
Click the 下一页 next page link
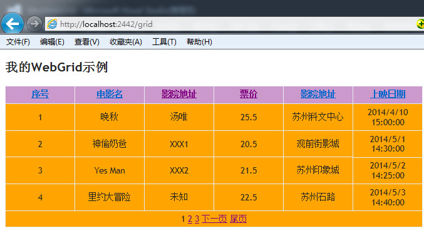coord(214,219)
